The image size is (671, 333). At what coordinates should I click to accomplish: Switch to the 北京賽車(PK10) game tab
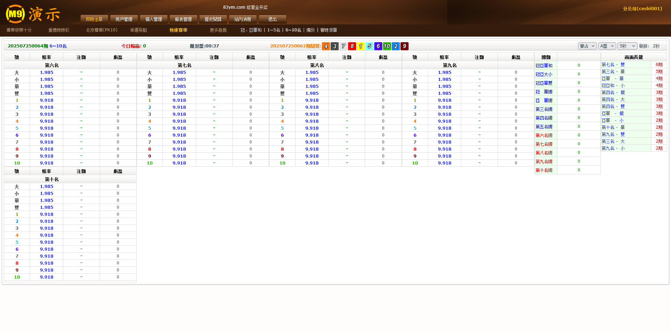click(x=102, y=30)
